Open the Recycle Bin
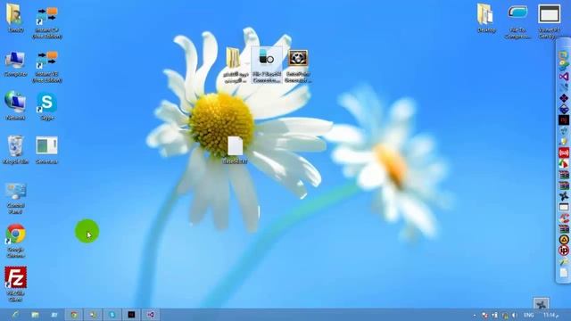571x321 pixels. point(15,149)
